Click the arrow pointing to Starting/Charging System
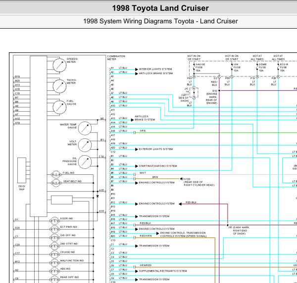The image size is (297, 283). click(137, 166)
